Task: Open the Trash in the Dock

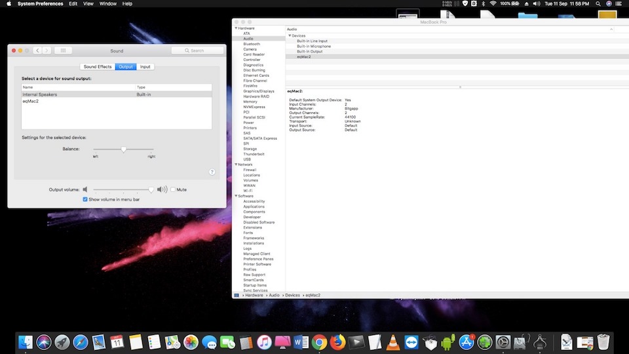Action: [603, 342]
